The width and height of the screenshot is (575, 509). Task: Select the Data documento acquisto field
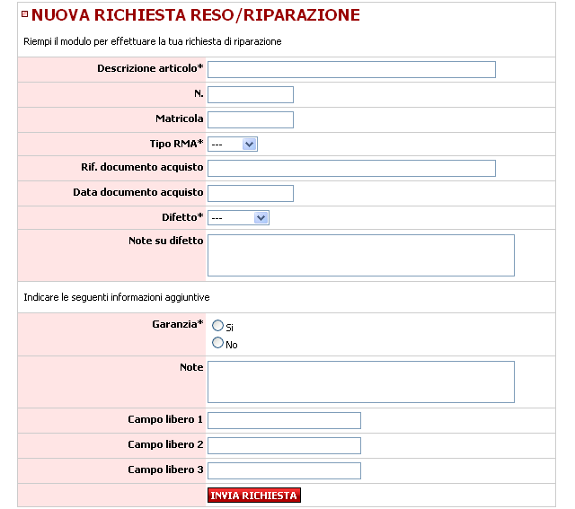click(x=251, y=194)
